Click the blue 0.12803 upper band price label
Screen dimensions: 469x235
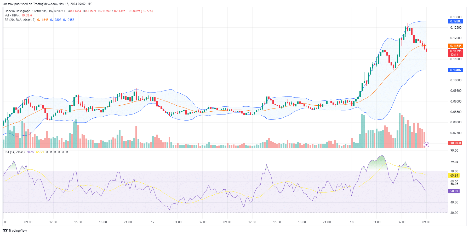click(456, 21)
